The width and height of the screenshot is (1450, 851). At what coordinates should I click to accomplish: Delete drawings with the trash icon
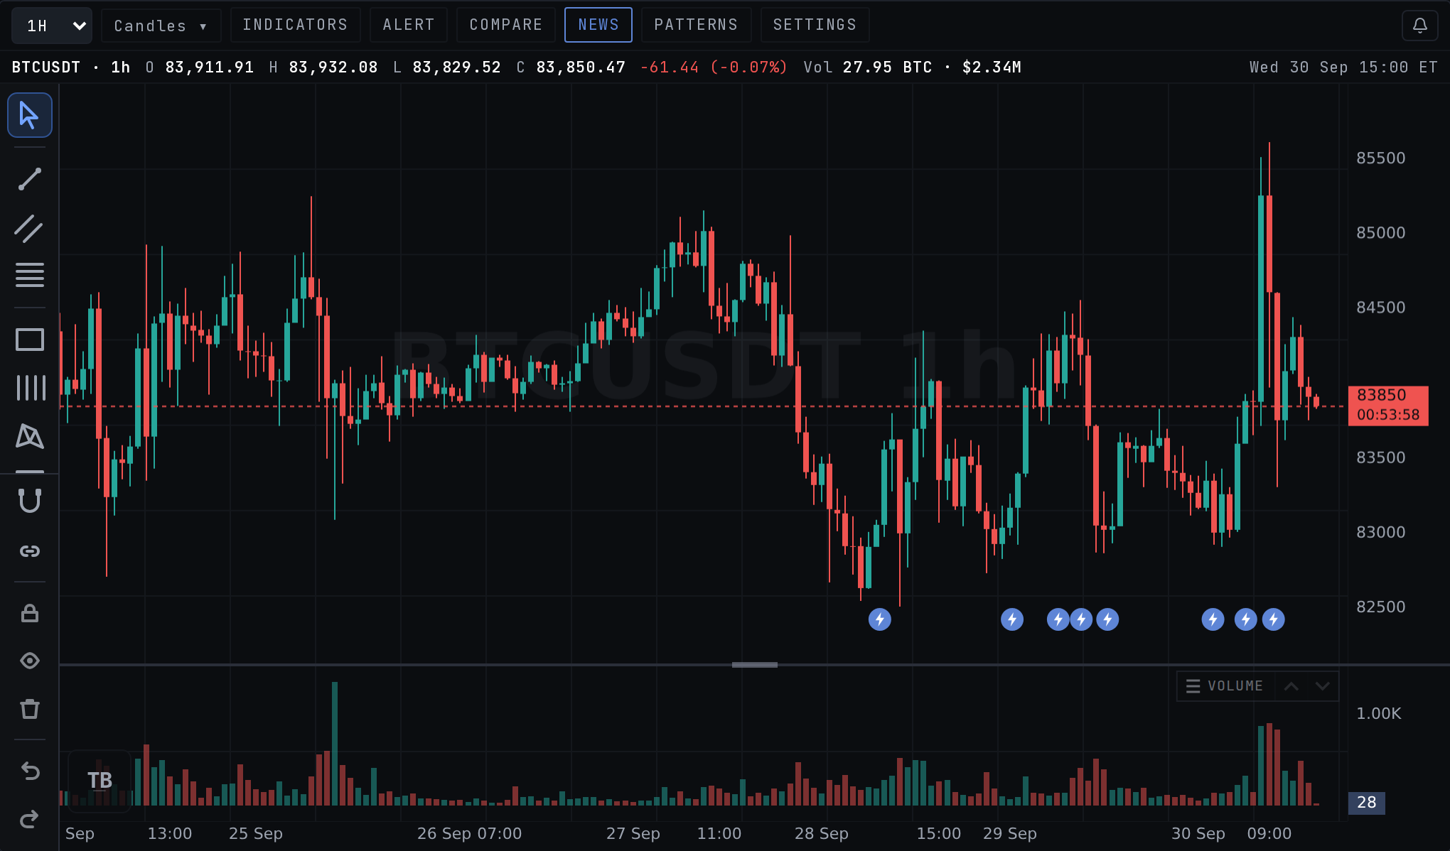point(29,709)
